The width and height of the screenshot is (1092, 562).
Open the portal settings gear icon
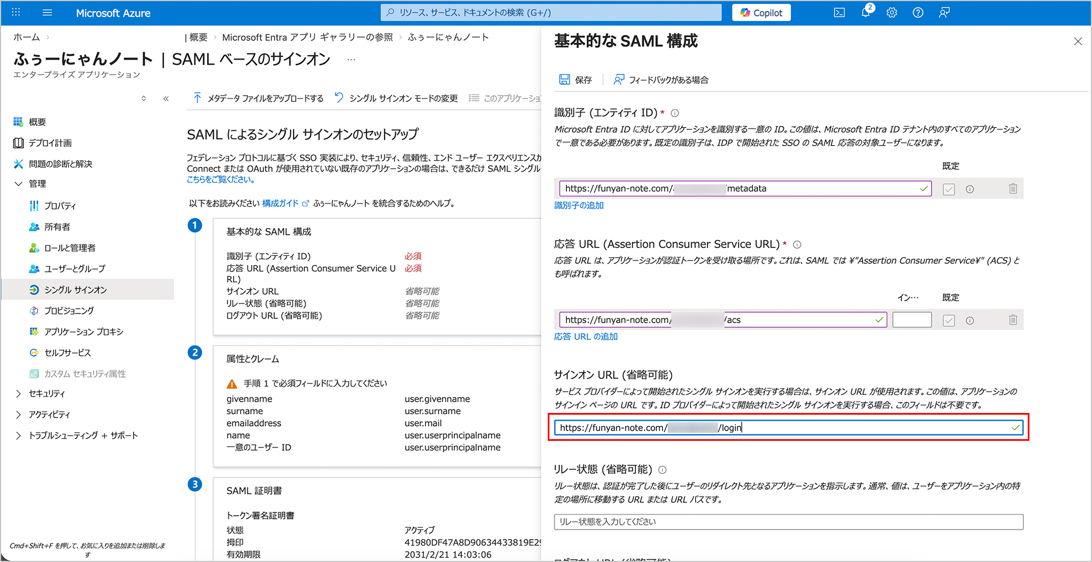point(892,13)
